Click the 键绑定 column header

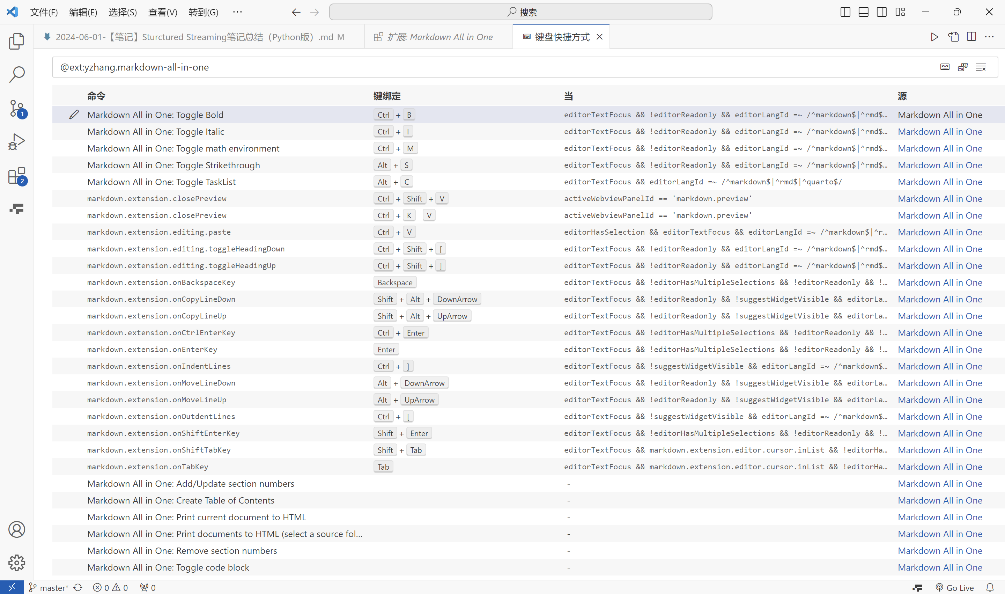(x=387, y=96)
